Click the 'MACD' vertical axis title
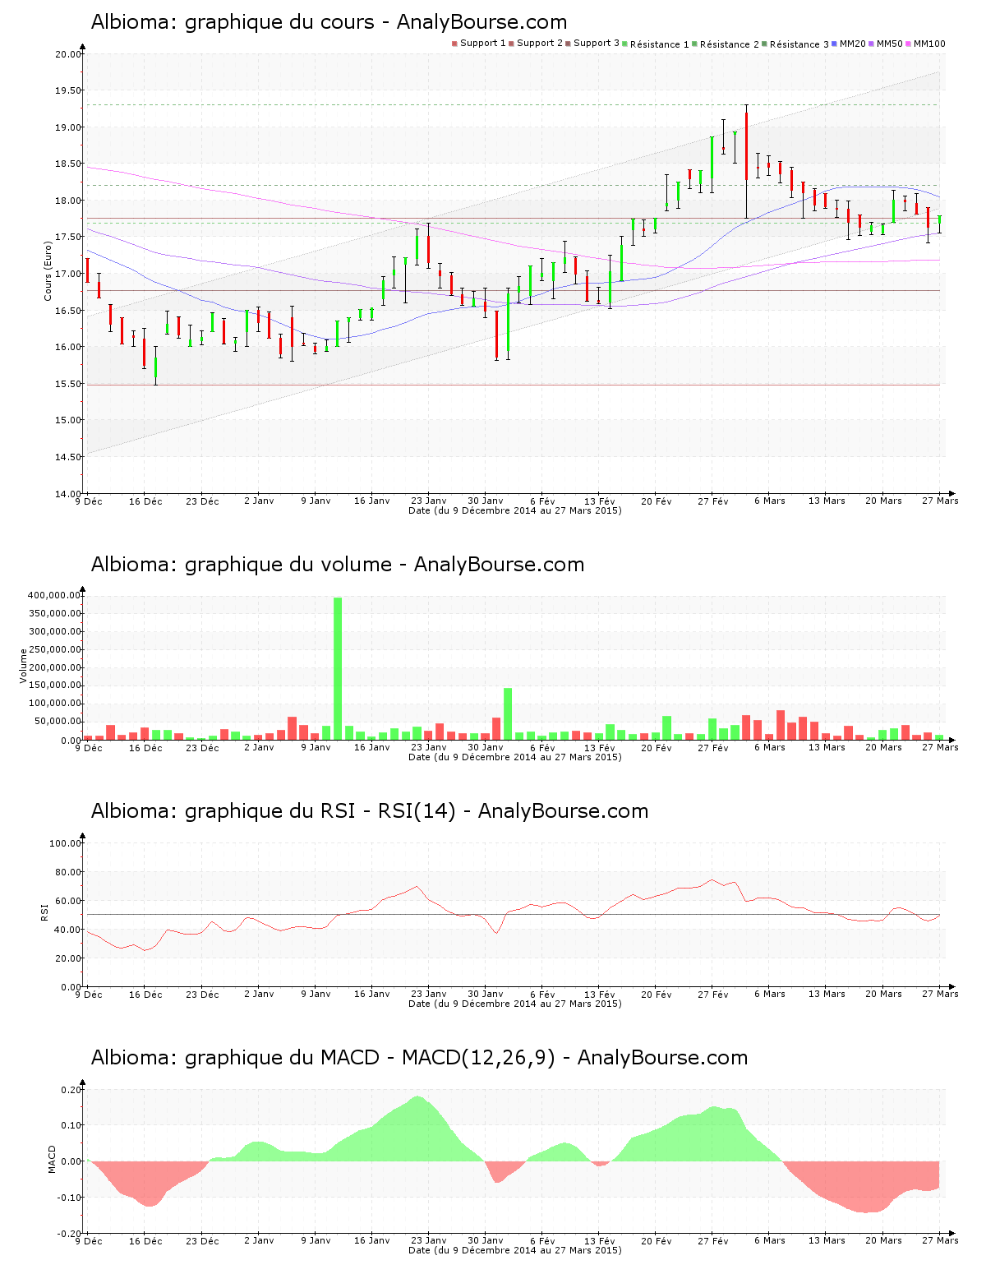 tap(53, 1159)
